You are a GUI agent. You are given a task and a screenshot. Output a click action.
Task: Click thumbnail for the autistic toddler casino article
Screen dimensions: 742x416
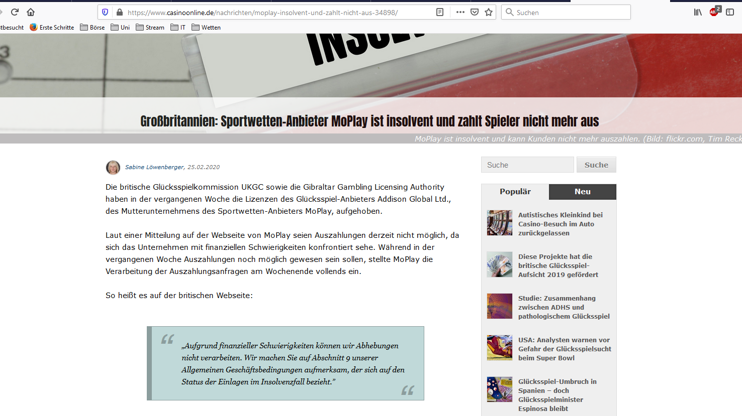(500, 223)
